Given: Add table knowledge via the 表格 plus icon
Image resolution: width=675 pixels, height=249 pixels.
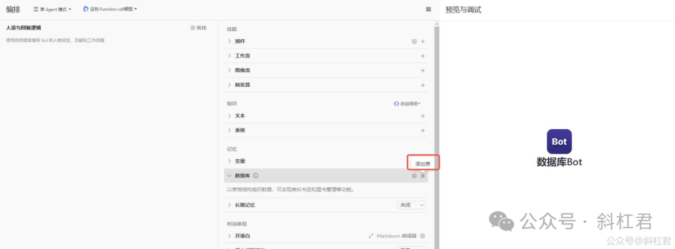Looking at the screenshot, I should 422,130.
